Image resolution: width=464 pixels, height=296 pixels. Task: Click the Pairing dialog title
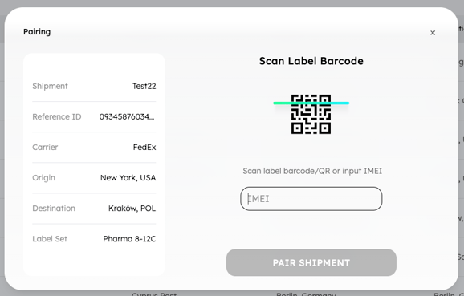coord(37,31)
